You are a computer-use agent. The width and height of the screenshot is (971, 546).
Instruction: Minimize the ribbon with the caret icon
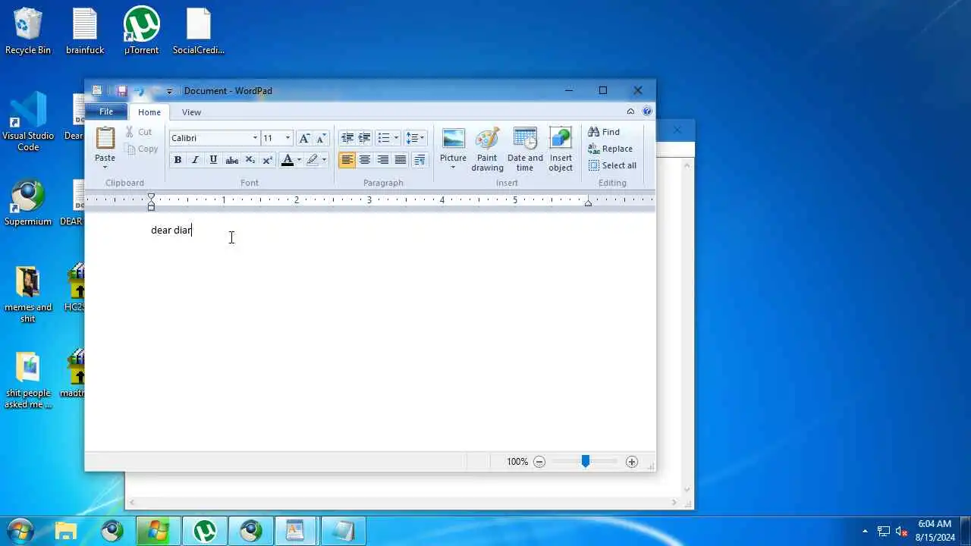tap(630, 111)
